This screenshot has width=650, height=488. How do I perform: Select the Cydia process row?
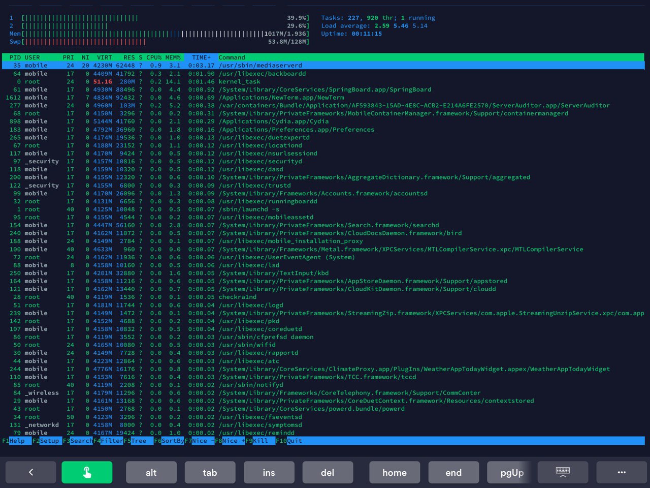click(x=323, y=121)
